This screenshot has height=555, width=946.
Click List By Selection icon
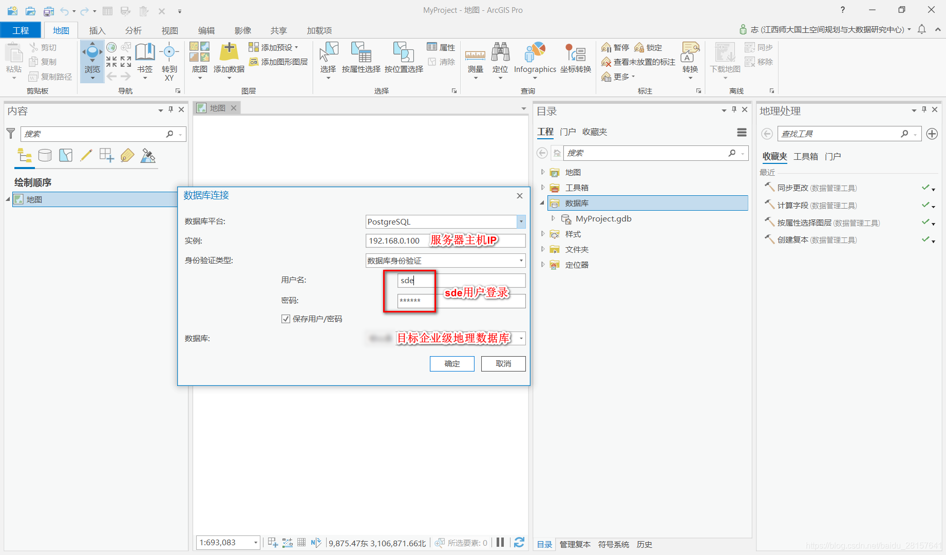pos(66,155)
